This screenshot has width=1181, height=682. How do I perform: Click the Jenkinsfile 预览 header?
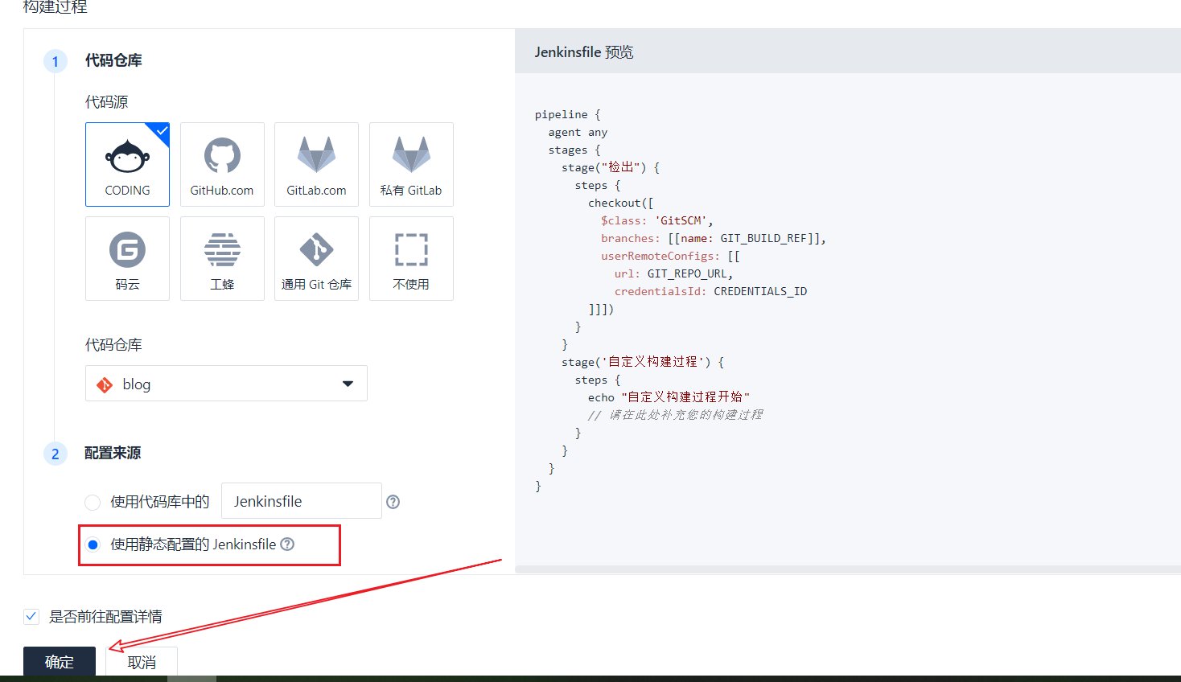click(584, 52)
